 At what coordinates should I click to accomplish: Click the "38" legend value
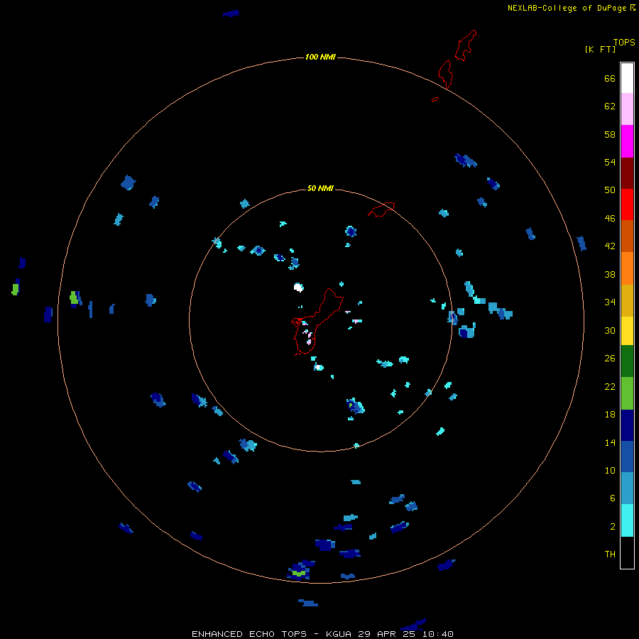click(610, 274)
